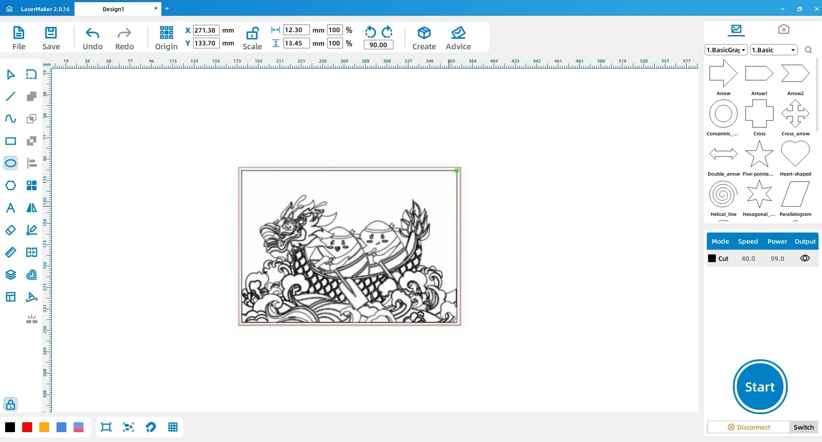Activate the Curve drawing tool
822x442 pixels.
(x=11, y=119)
